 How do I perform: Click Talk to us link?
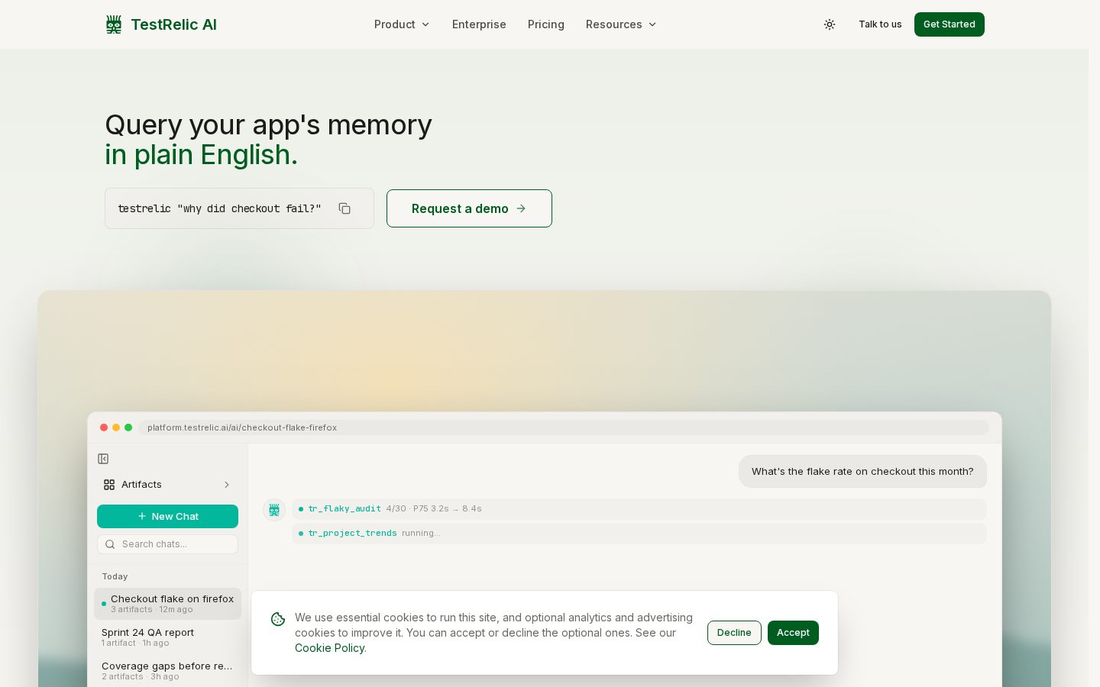[880, 24]
